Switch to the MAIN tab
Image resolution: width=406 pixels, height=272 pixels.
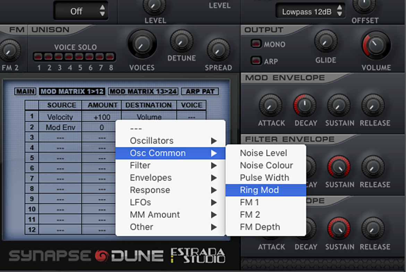click(x=25, y=91)
